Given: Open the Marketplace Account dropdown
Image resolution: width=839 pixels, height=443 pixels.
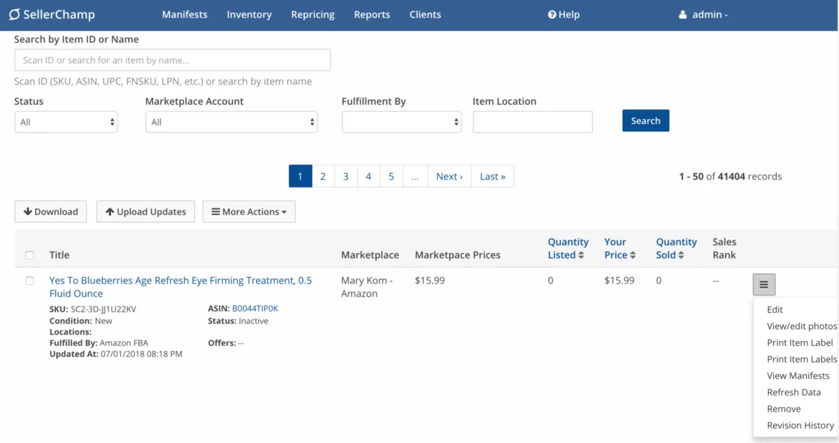Looking at the screenshot, I should coord(231,122).
